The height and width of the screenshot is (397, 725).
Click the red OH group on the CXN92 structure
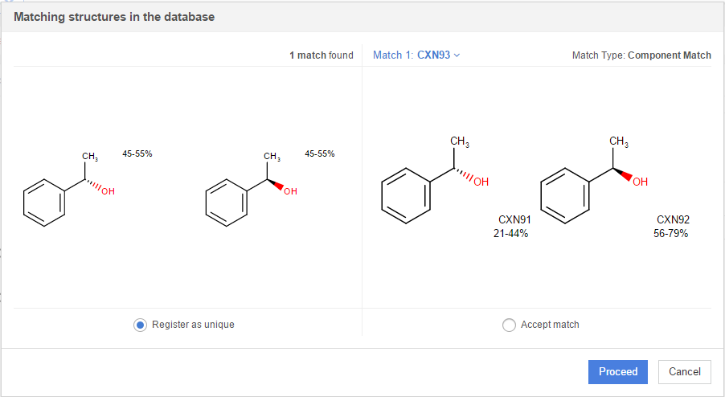640,183
